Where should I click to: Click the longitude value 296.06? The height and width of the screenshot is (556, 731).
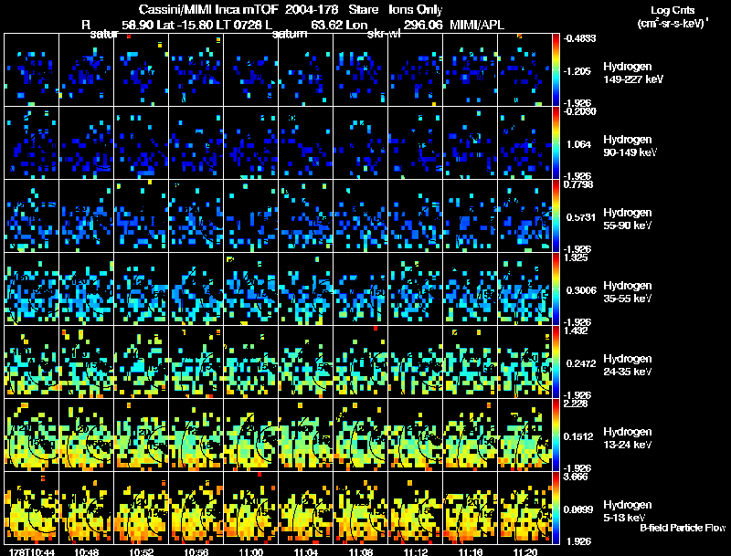pos(423,25)
